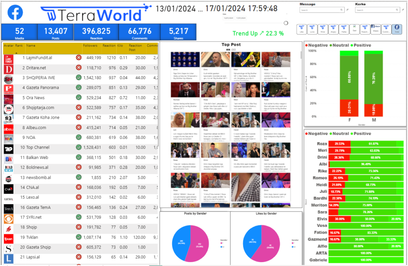The height and width of the screenshot is (266, 408).
Task: Click the 66,776 Comments card
Action: [140, 32]
